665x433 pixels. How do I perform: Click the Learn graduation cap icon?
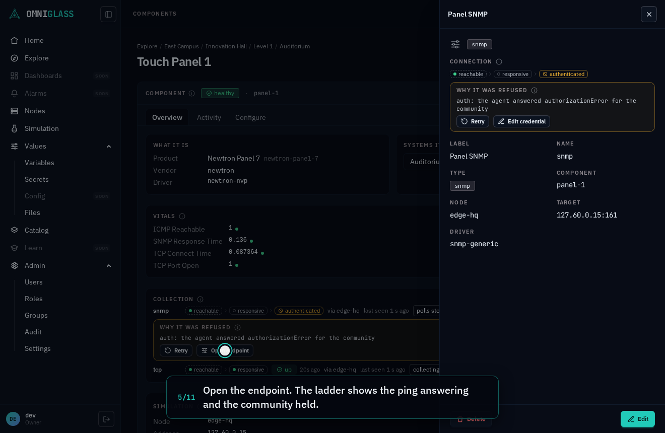[15, 248]
